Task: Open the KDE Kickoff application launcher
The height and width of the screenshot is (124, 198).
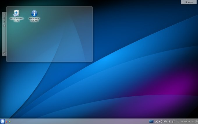Action: 2,121
